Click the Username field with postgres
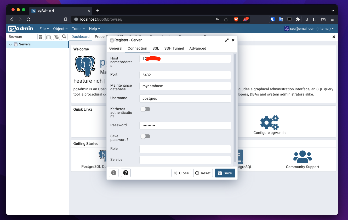The height and width of the screenshot is (220, 348). pos(185,98)
